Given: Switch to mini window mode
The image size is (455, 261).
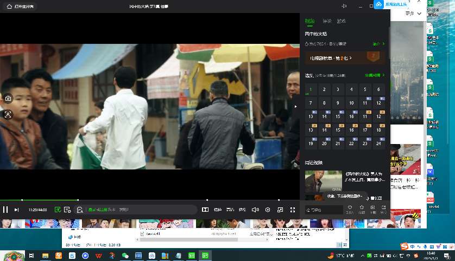Looking at the screenshot, I should tap(280, 210).
